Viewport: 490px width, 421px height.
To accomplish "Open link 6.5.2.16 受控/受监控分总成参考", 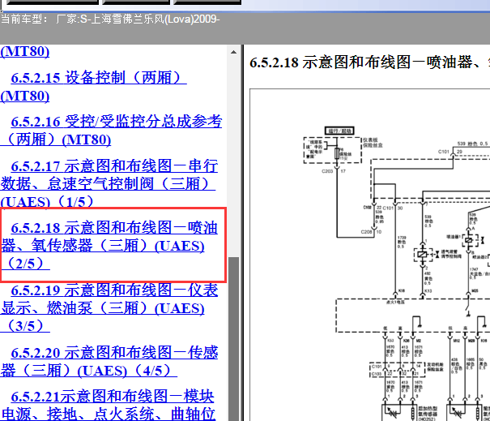I will (x=111, y=131).
